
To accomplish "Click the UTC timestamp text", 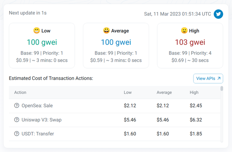I will [x=177, y=14].
